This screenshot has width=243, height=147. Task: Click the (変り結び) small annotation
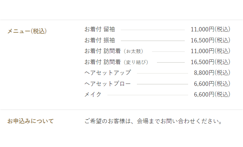tap(136, 62)
